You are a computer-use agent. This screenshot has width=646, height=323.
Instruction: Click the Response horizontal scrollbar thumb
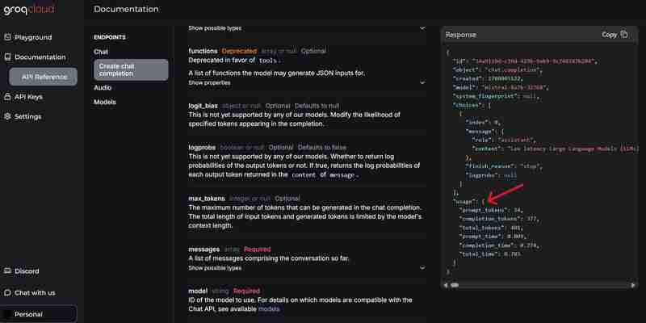pyautogui.click(x=454, y=285)
